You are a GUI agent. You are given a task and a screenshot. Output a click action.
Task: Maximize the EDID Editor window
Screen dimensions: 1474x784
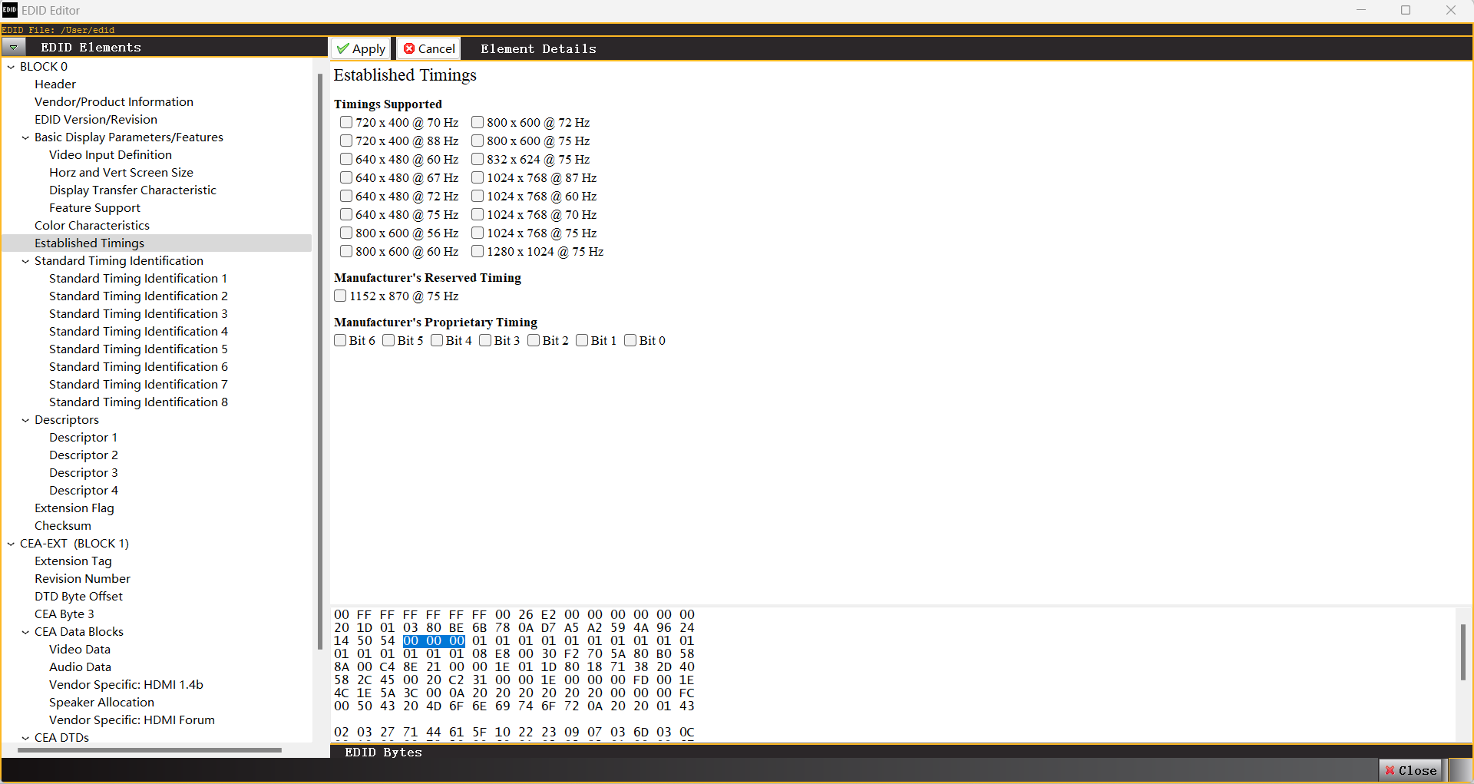[x=1406, y=10]
